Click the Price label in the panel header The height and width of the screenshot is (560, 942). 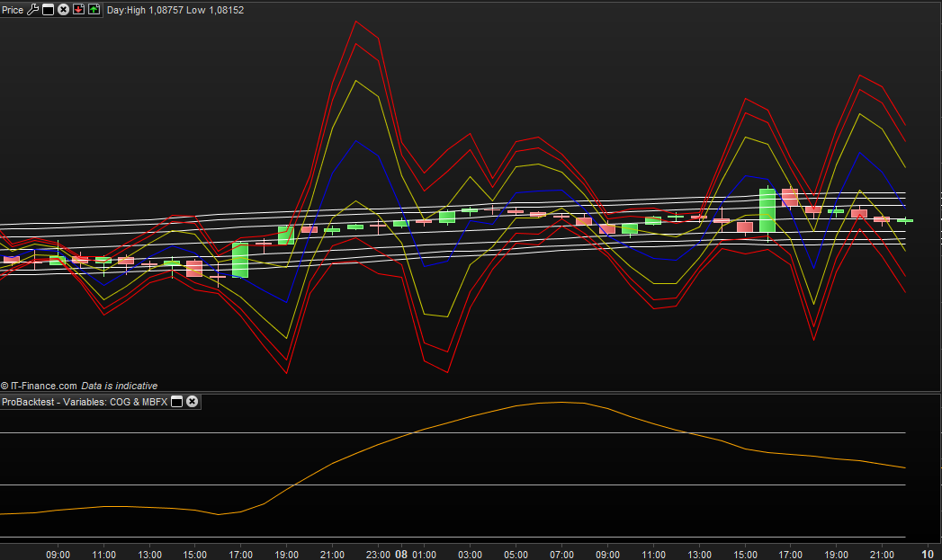13,9
